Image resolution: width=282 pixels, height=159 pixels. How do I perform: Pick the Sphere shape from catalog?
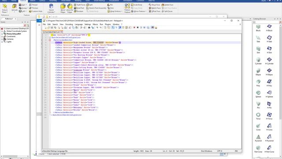point(258,94)
